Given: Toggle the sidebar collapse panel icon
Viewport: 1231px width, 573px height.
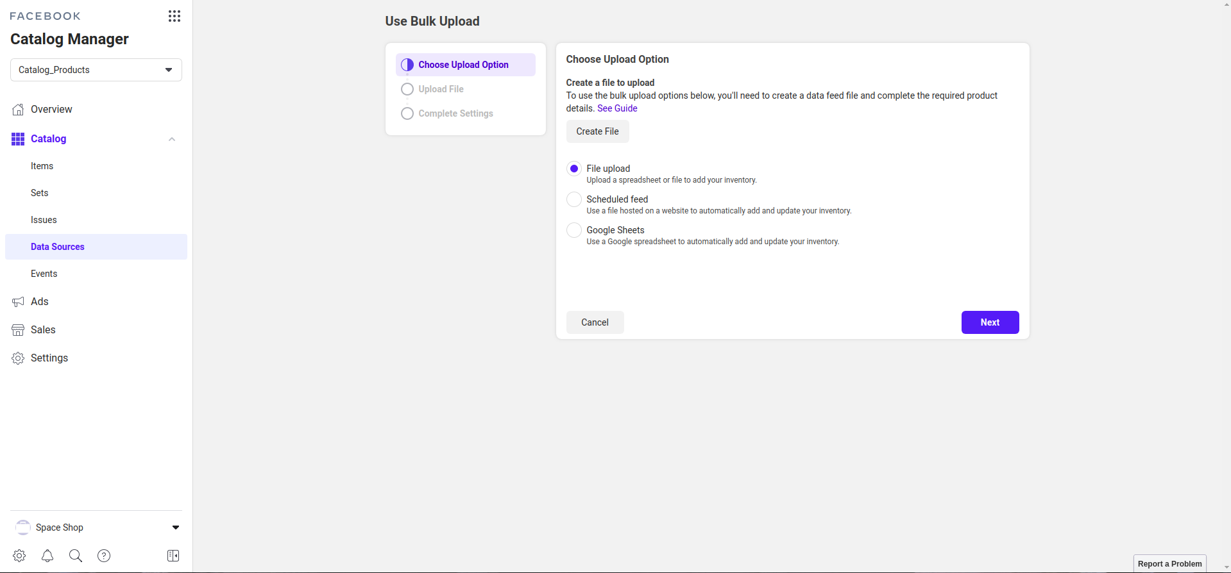Looking at the screenshot, I should 173,556.
